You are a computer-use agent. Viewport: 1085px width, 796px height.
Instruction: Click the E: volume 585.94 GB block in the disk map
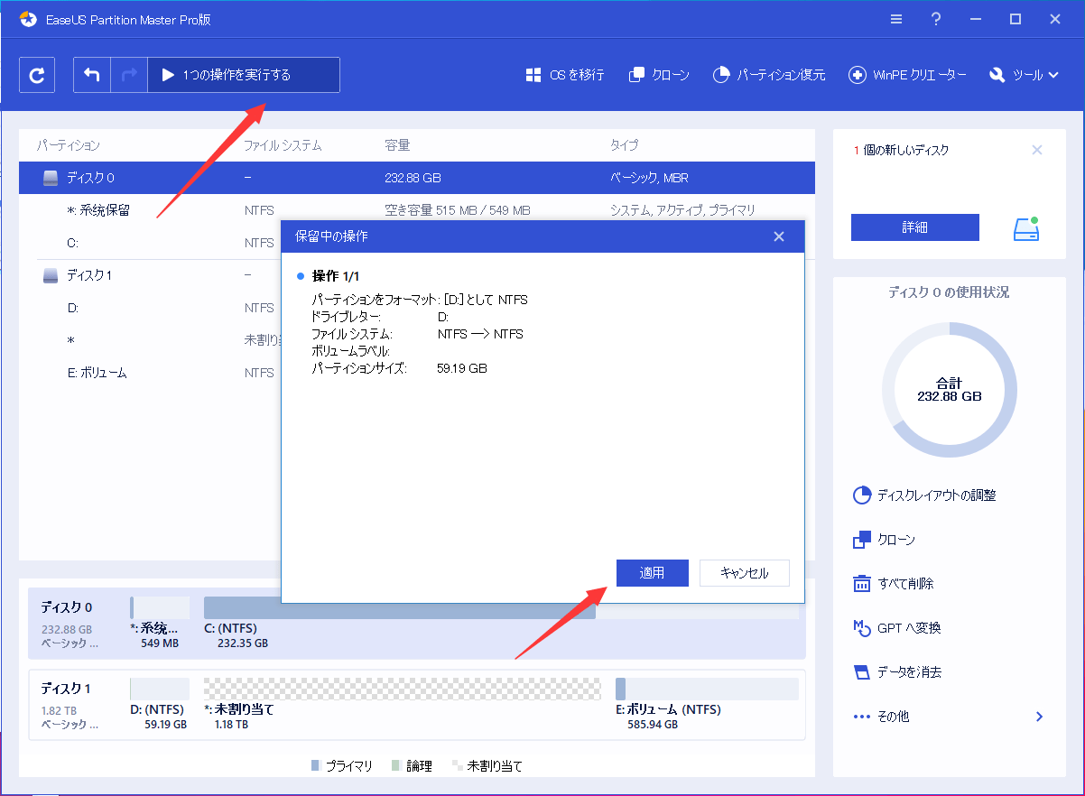click(x=707, y=703)
